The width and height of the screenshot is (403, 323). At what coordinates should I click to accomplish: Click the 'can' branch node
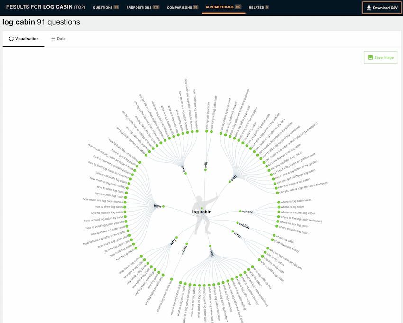coord(229,181)
